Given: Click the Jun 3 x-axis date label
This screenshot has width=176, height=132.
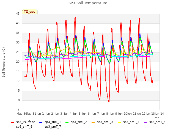Looking at the screenshot, I should [58, 114].
